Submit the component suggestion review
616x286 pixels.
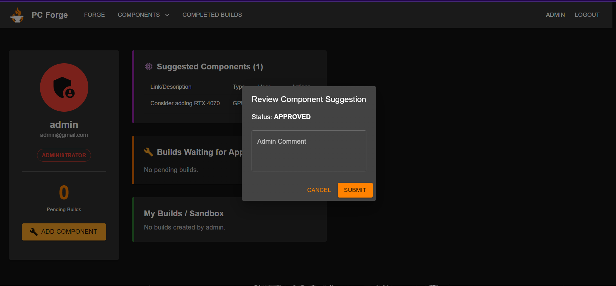tap(355, 190)
